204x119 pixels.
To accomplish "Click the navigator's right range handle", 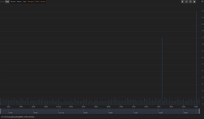I will point(199,111).
